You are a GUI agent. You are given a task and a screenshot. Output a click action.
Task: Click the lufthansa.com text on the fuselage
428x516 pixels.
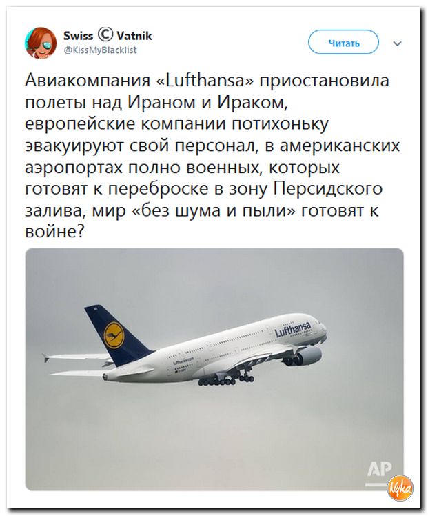[184, 360]
